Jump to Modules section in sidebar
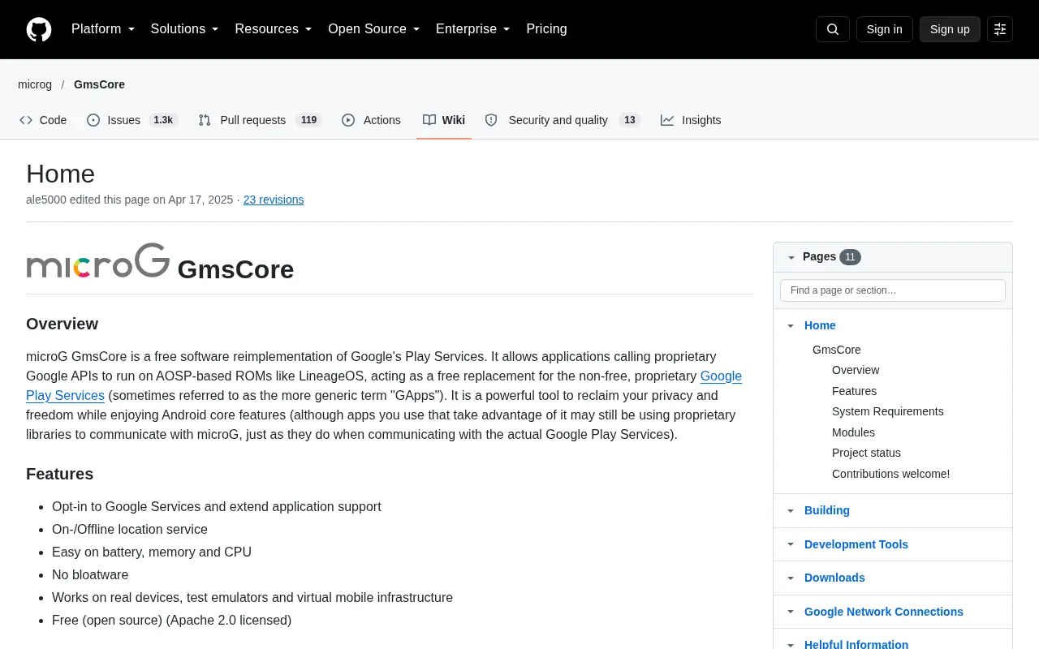The image size is (1039, 649). 853,432
